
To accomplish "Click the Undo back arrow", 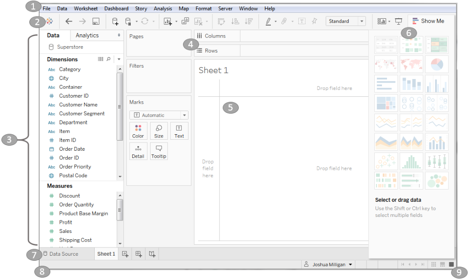I will pos(69,21).
